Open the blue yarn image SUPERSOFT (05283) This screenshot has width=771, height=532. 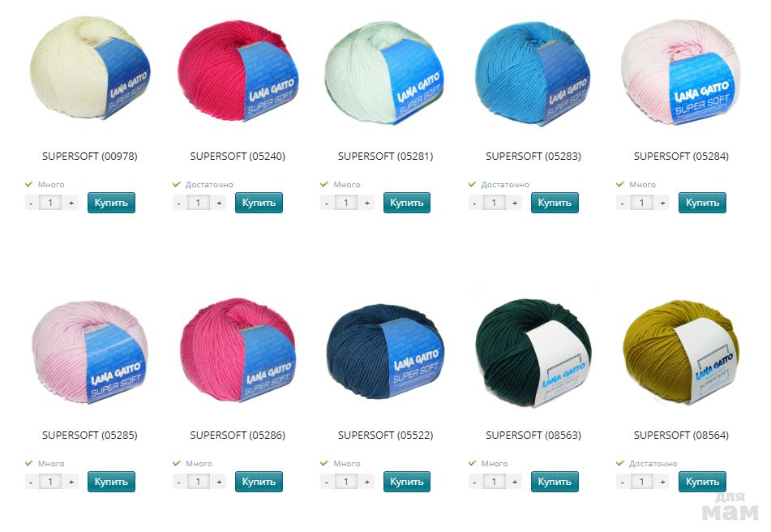pyautogui.click(x=533, y=73)
